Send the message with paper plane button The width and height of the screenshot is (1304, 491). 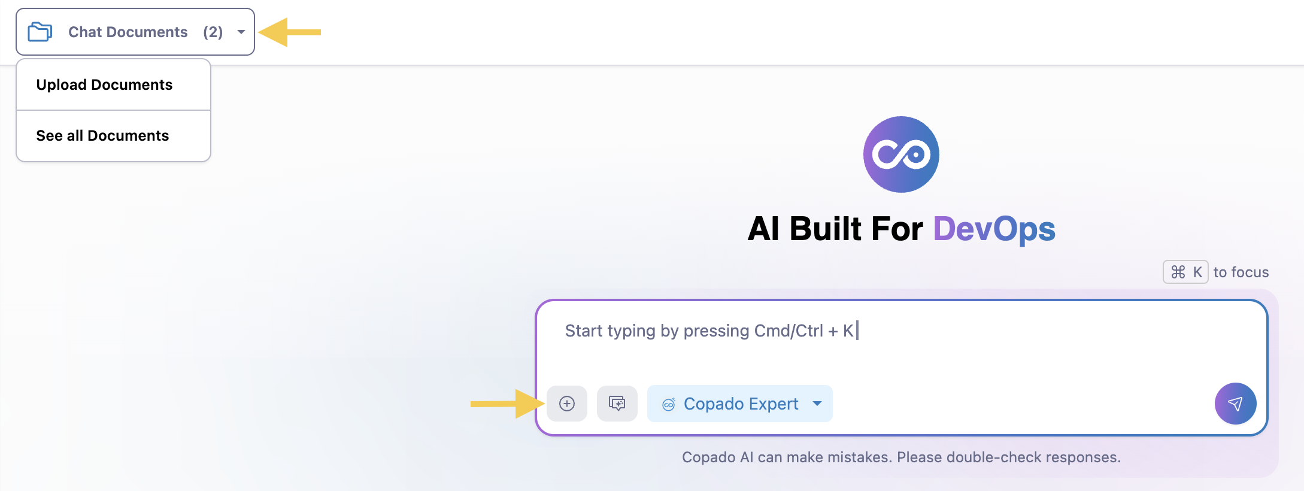click(1235, 404)
